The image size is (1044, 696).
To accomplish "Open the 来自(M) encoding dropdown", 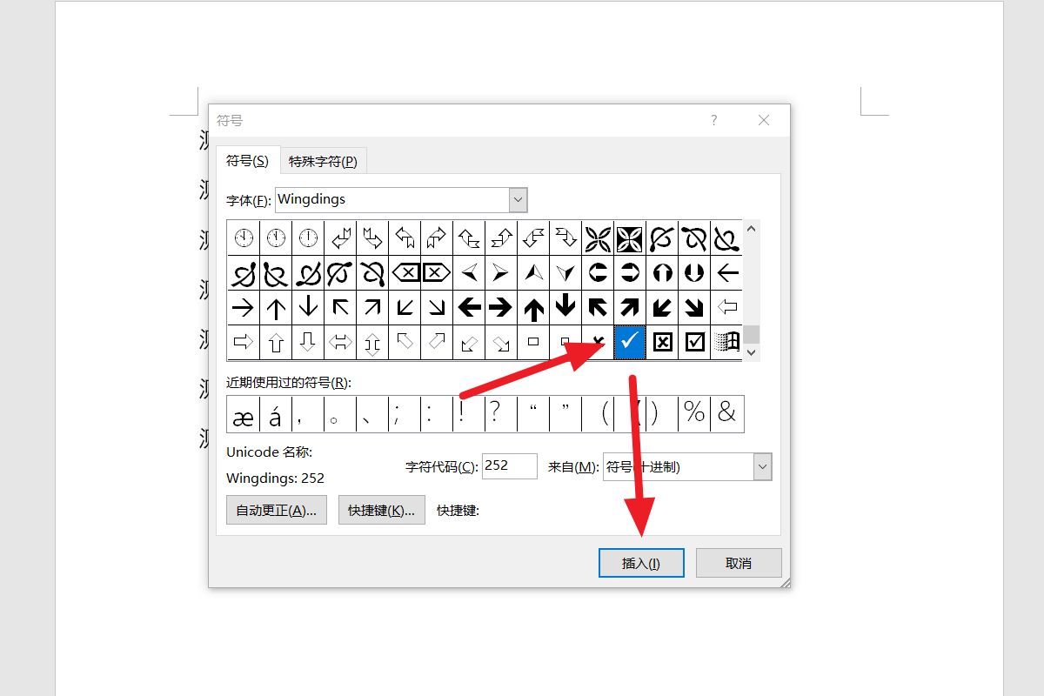I will [762, 466].
